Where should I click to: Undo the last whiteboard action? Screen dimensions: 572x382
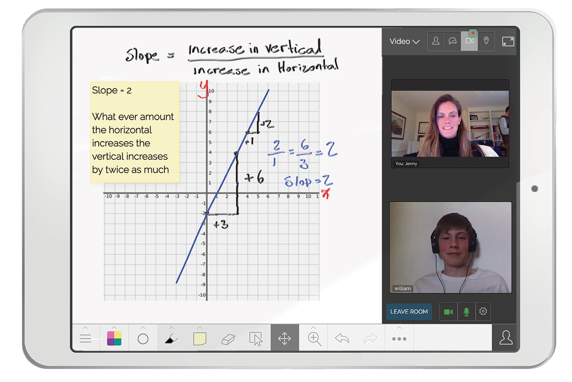tap(342, 339)
